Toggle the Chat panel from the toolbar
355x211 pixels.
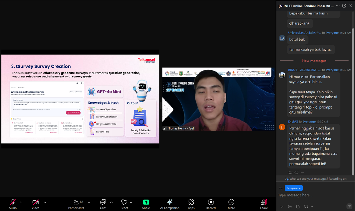(103, 204)
